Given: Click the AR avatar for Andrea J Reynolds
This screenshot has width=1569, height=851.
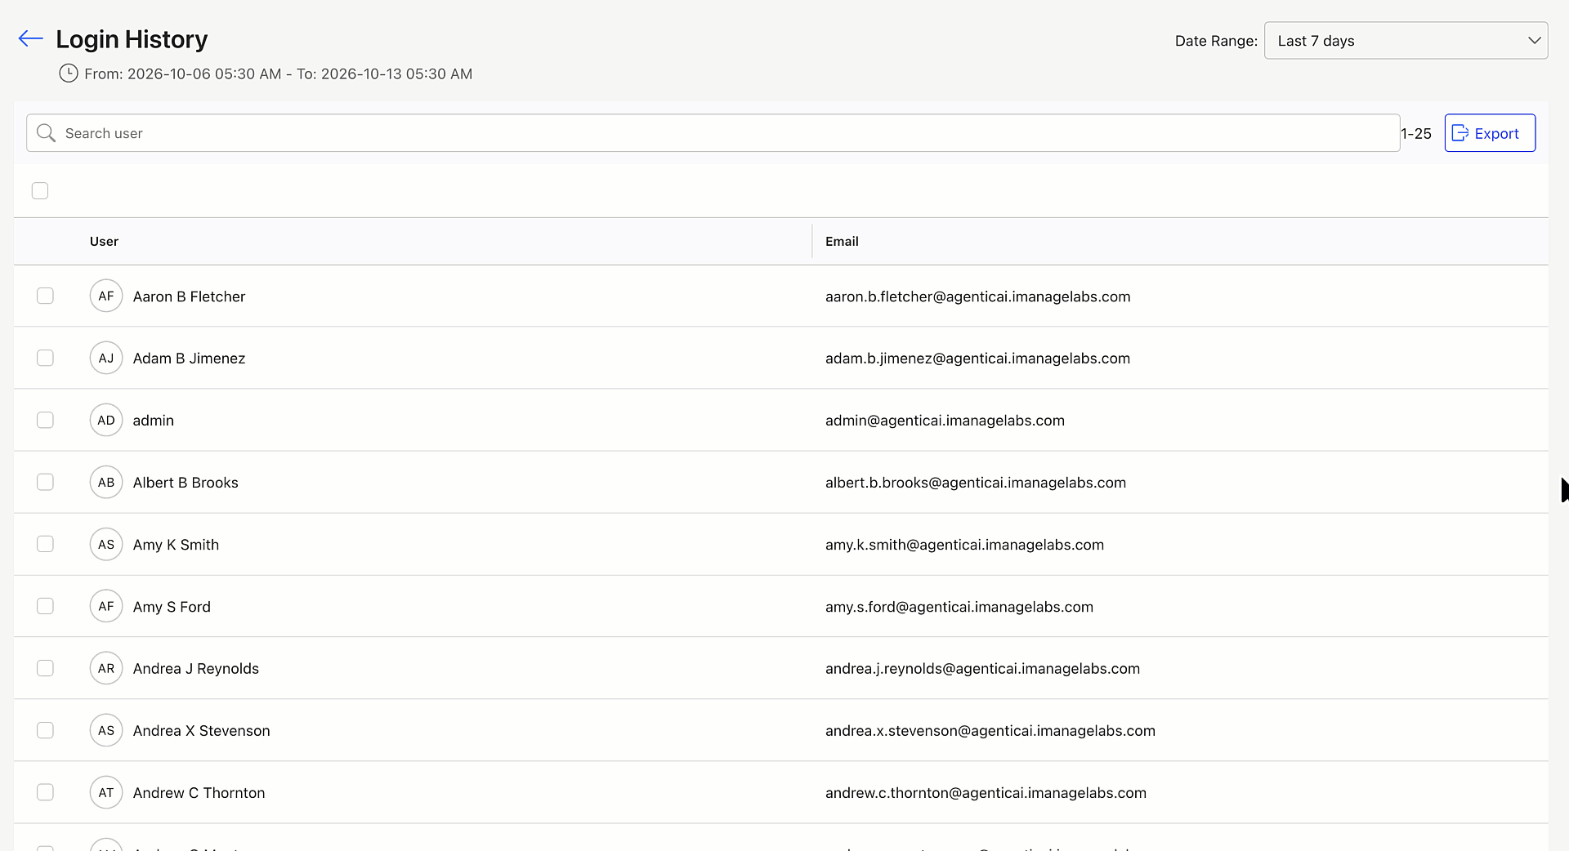Looking at the screenshot, I should coord(106,668).
